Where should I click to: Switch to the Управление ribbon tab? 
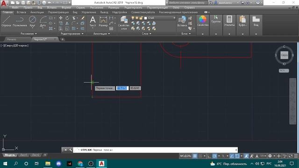(89, 12)
